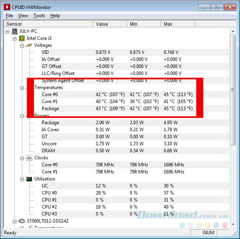Click the scrollbar up arrow

[x=233, y=31]
